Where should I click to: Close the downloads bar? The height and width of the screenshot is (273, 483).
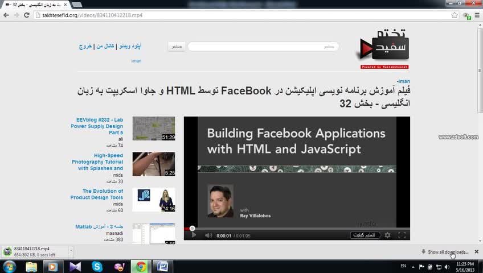point(477,251)
